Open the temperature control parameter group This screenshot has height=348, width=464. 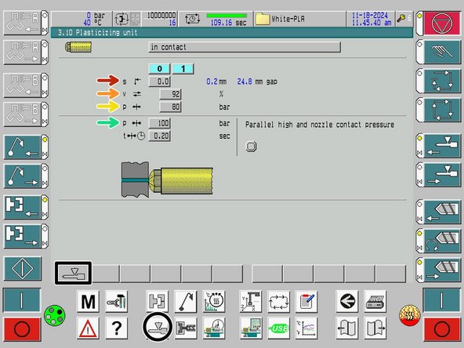(214, 302)
